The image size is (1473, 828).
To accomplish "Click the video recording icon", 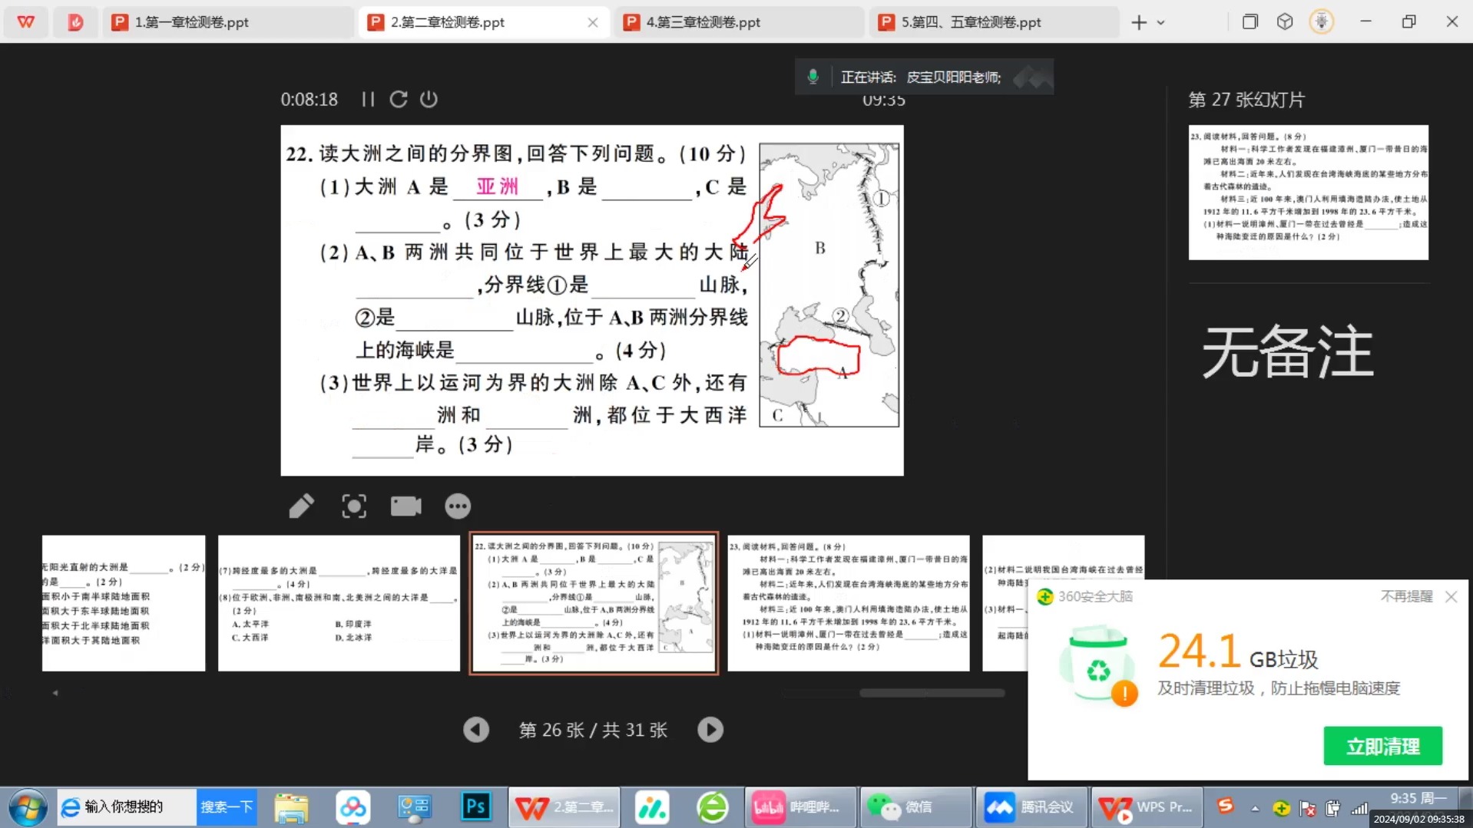I will pos(405,506).
